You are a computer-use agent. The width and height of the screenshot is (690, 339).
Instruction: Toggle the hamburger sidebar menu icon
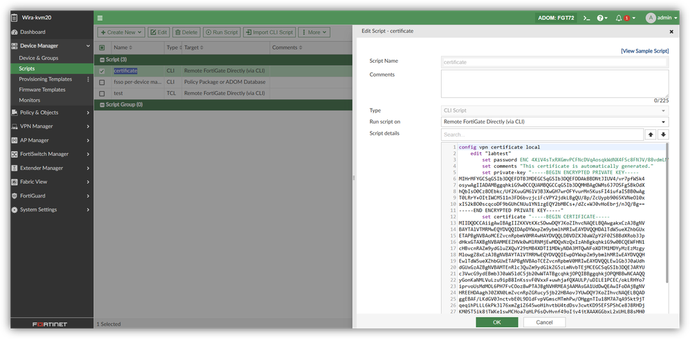click(100, 18)
